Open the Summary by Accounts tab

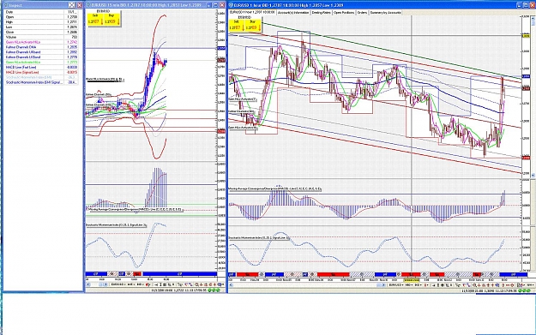coord(385,12)
